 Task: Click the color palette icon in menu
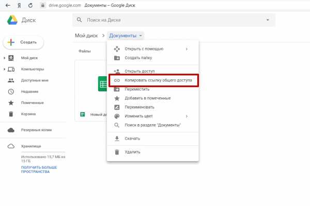pos(117,116)
